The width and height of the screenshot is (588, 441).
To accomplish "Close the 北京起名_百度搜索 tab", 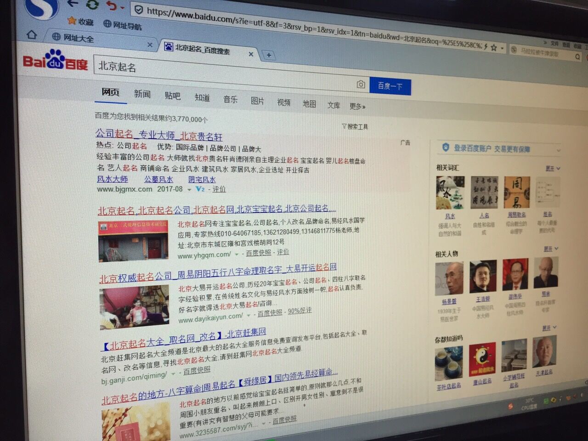I will click(x=251, y=54).
